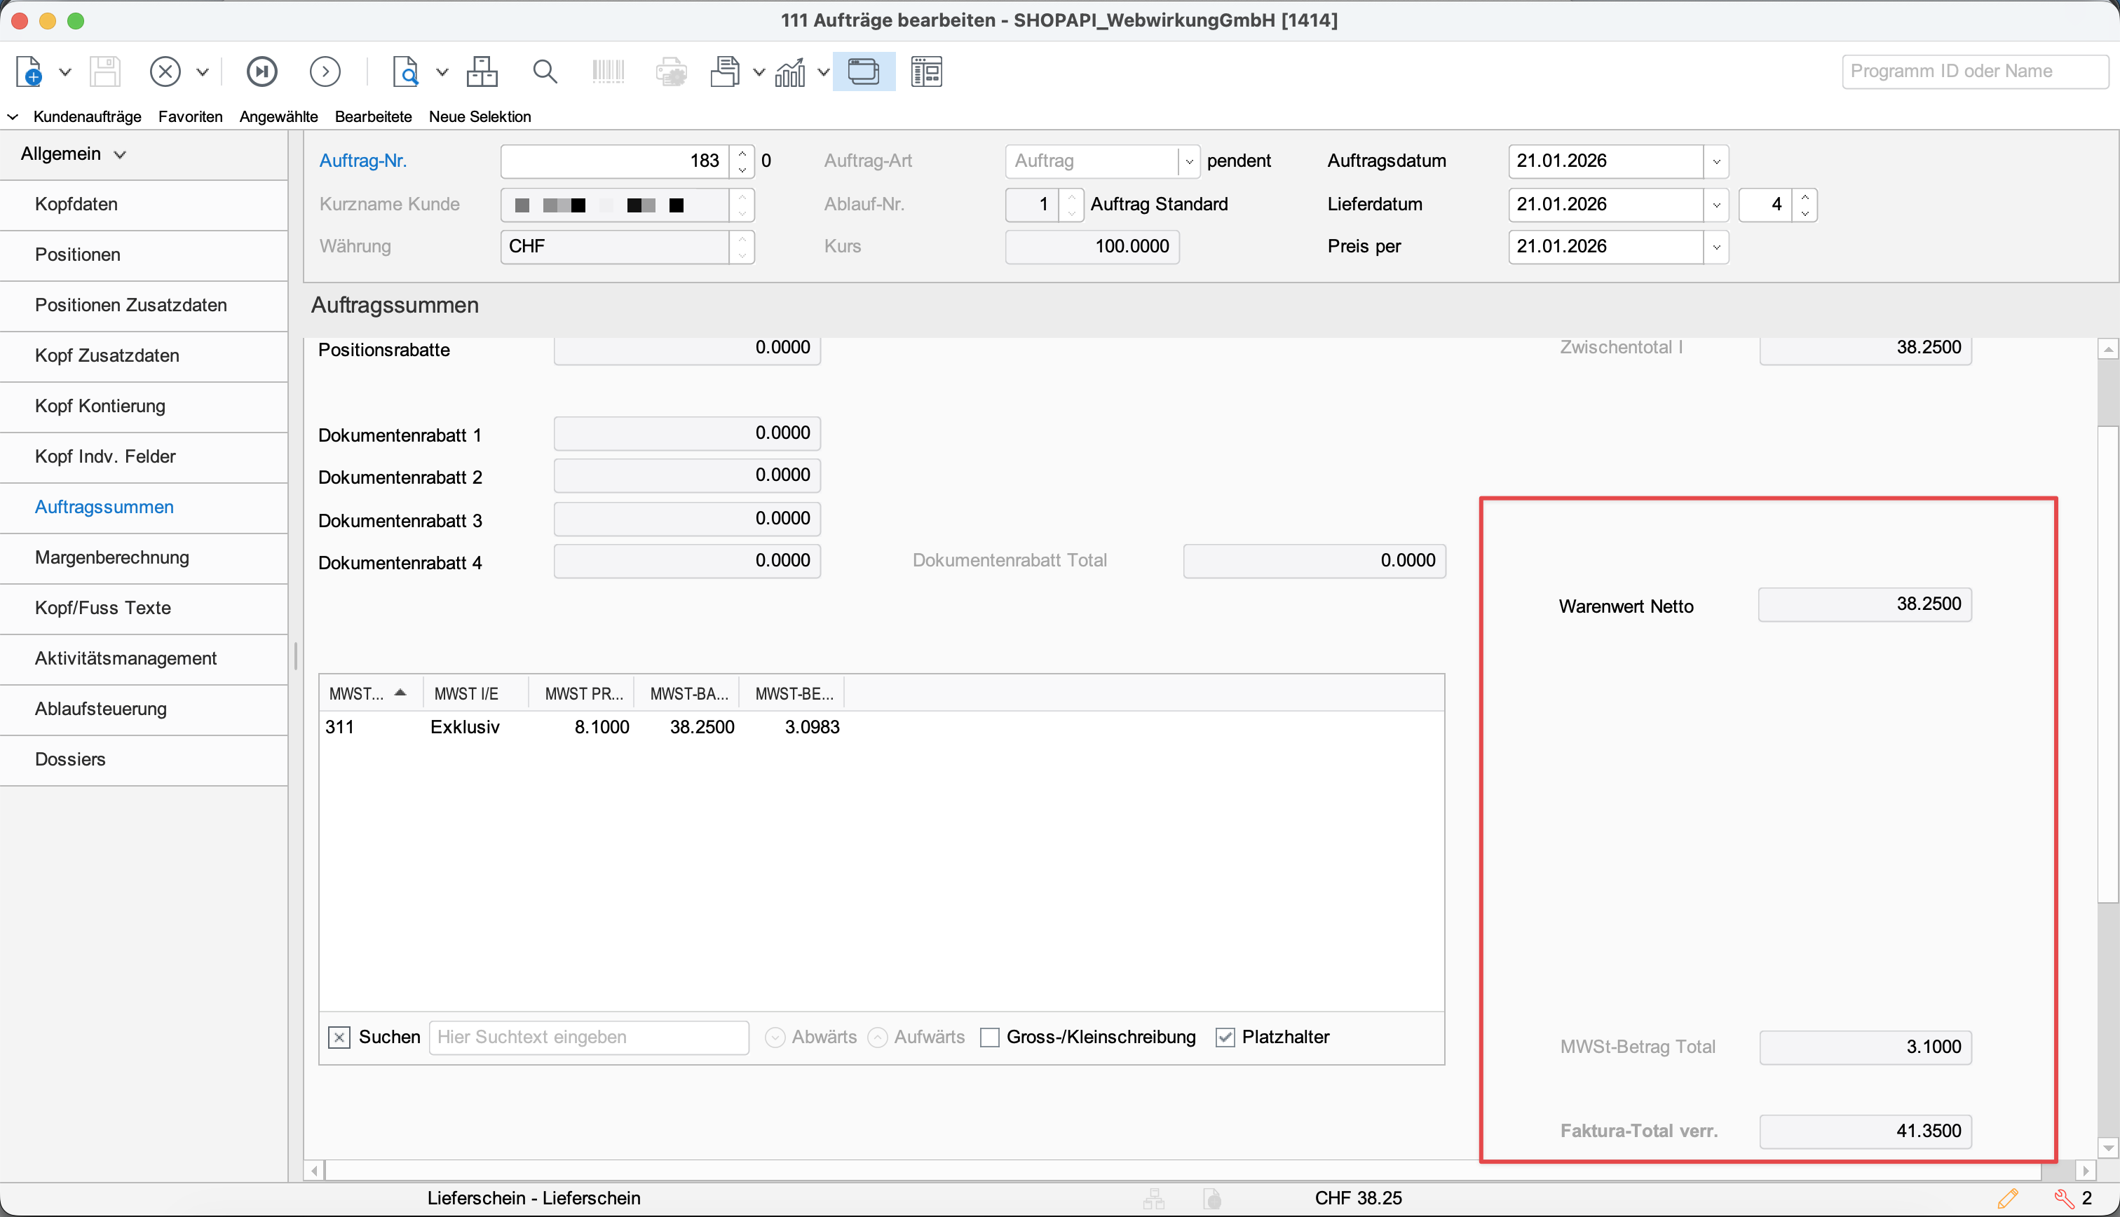Click the magnifying glass search icon
Image resolution: width=2120 pixels, height=1217 pixels.
click(545, 72)
